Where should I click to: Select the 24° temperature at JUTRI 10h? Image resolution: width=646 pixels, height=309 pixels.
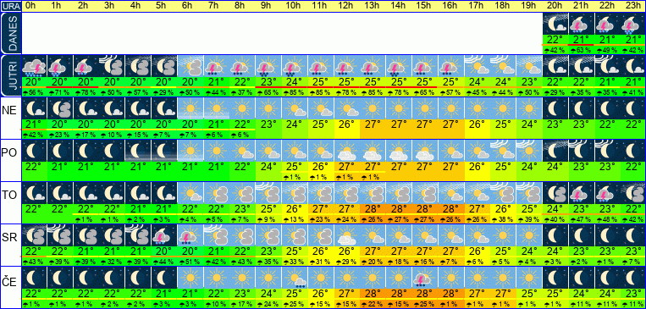[x=295, y=81]
